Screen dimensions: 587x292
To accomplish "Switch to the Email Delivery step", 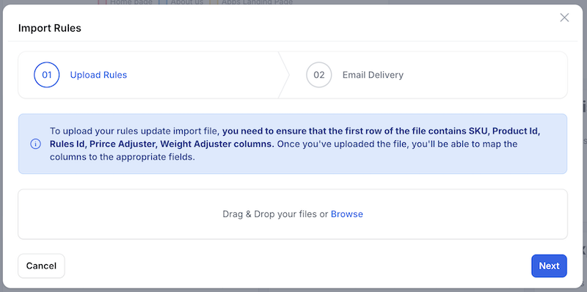I will (373, 75).
